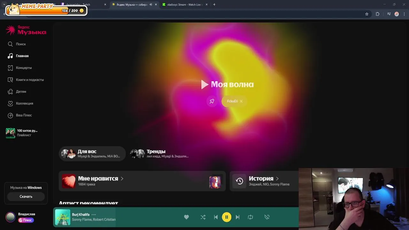Open the tab search dropdown arrow
This screenshot has height=230, width=409.
tap(4, 4)
